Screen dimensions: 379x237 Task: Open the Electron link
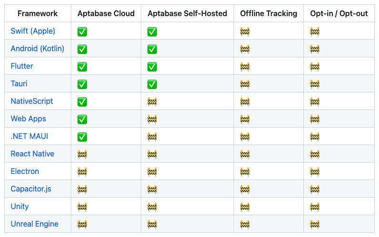pos(25,172)
